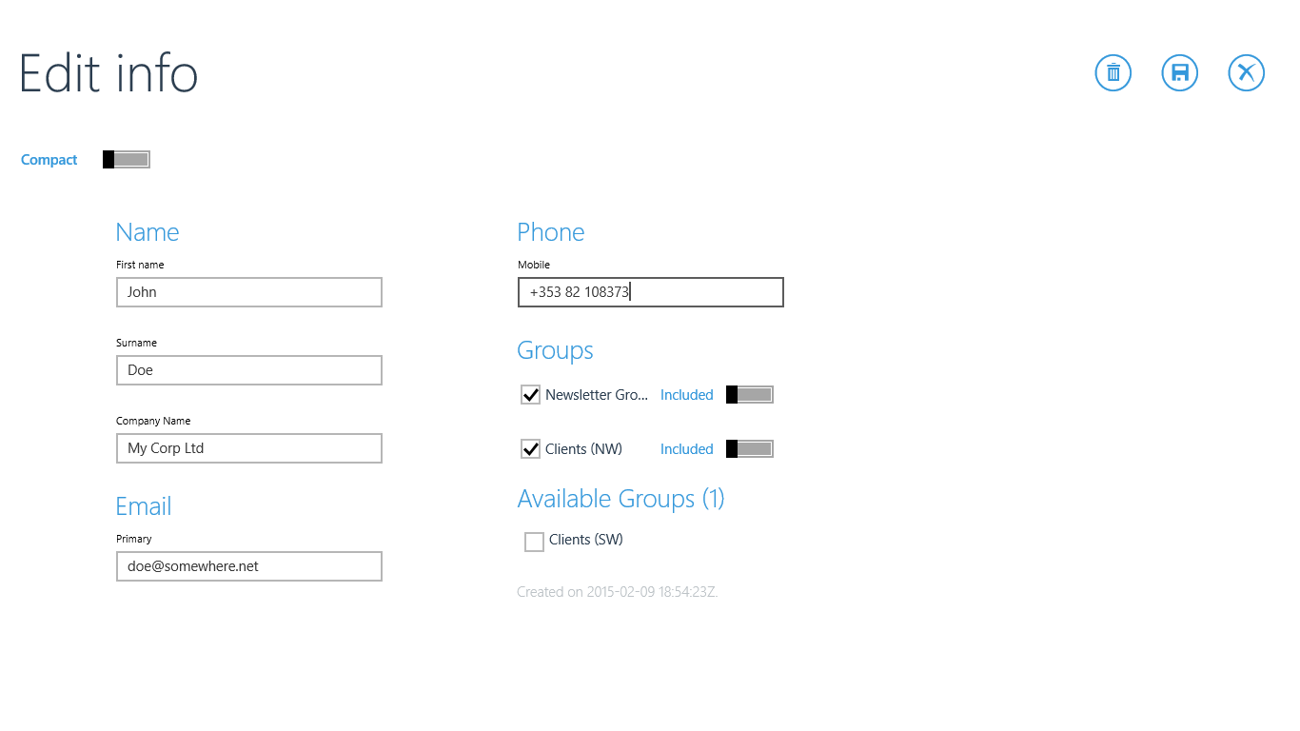
Task: Uncheck the Newsletter Group checkbox
Action: [x=531, y=395]
